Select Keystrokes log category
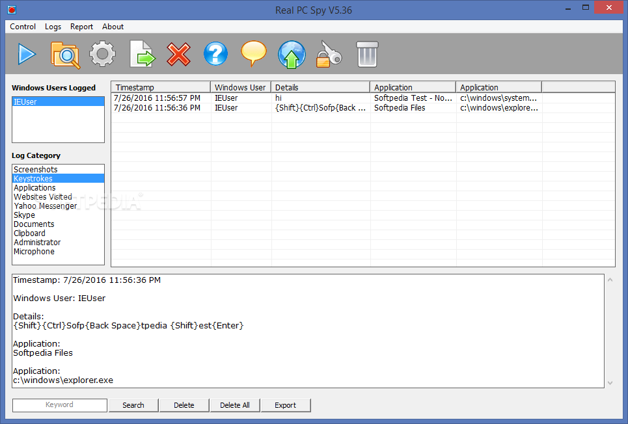 (58, 179)
